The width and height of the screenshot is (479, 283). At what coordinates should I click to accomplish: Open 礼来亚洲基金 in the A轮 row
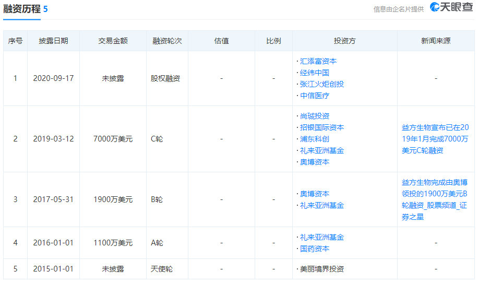(x=321, y=237)
